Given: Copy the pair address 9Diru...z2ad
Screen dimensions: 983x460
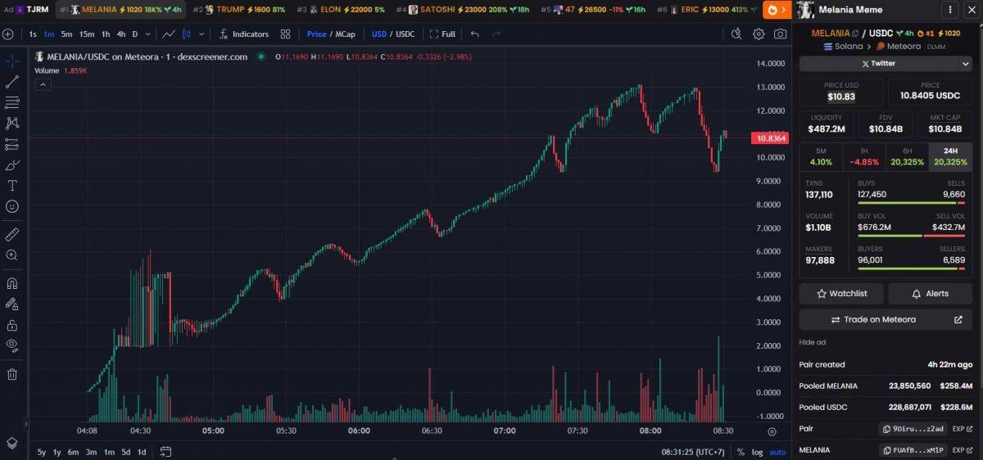Looking at the screenshot, I should point(913,429).
